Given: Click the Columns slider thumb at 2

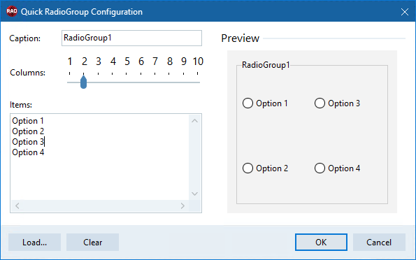Looking at the screenshot, I should point(84,82).
